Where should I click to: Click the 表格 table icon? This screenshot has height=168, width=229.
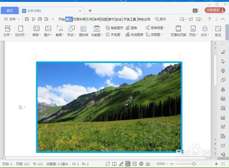pyautogui.click(x=36, y=28)
